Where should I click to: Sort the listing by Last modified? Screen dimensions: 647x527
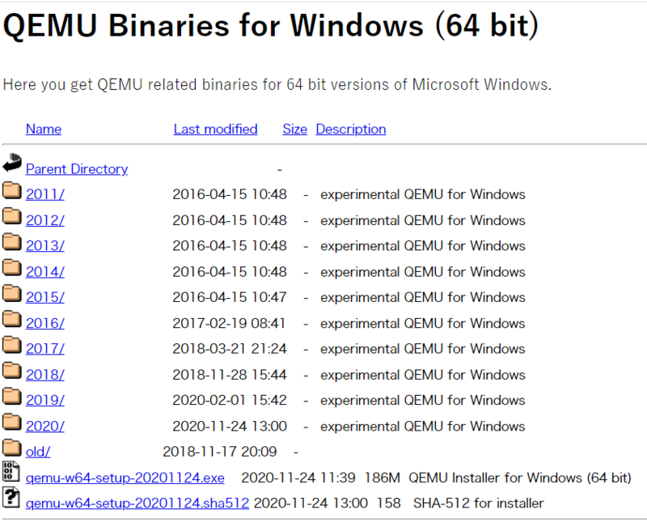215,130
